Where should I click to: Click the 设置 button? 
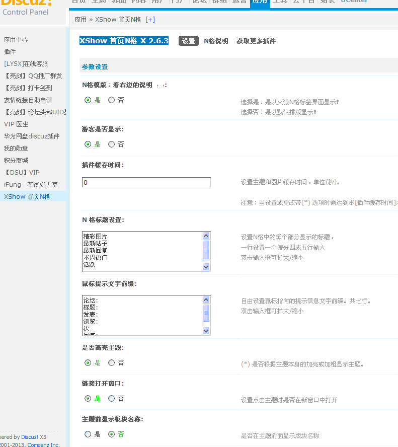[188, 41]
